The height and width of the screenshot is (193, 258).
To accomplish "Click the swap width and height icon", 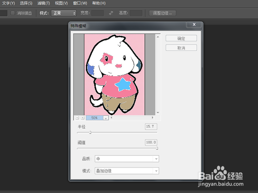I will 111,13.
